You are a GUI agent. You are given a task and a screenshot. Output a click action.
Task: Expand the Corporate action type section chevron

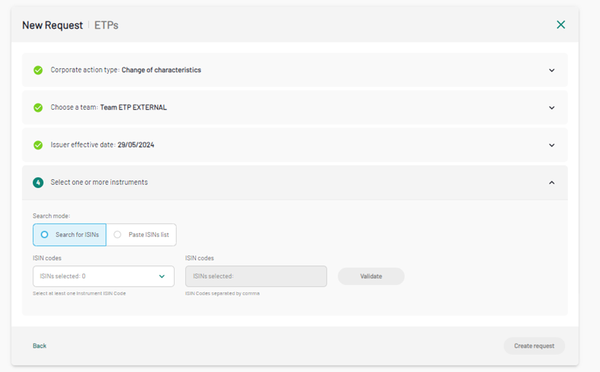tap(551, 70)
